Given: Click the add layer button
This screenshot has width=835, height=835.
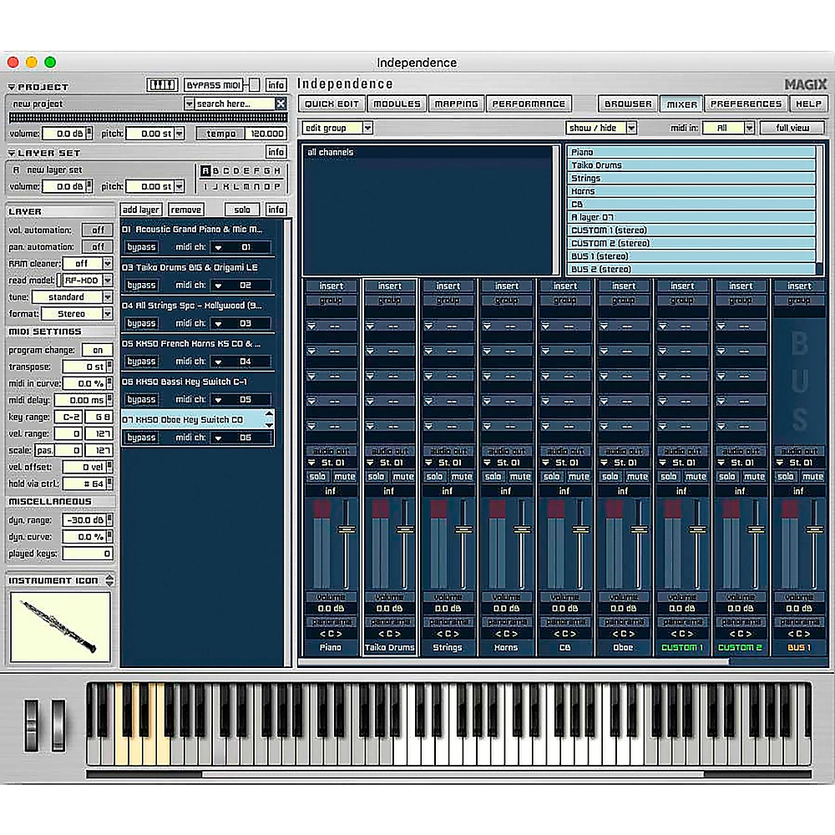Looking at the screenshot, I should coord(141,209).
